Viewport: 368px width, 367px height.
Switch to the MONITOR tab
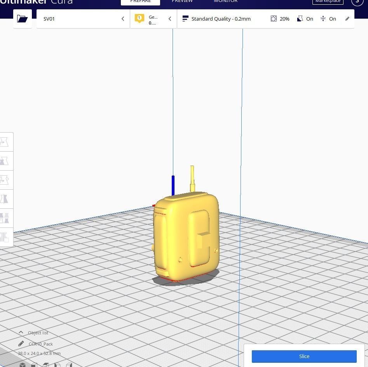(x=225, y=2)
